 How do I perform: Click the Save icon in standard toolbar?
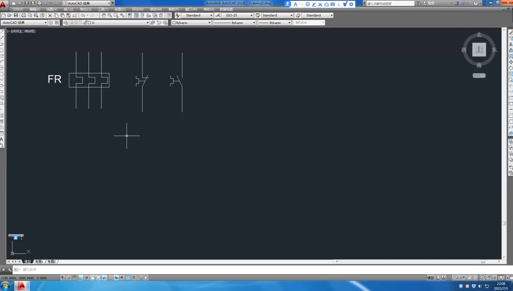point(16,15)
